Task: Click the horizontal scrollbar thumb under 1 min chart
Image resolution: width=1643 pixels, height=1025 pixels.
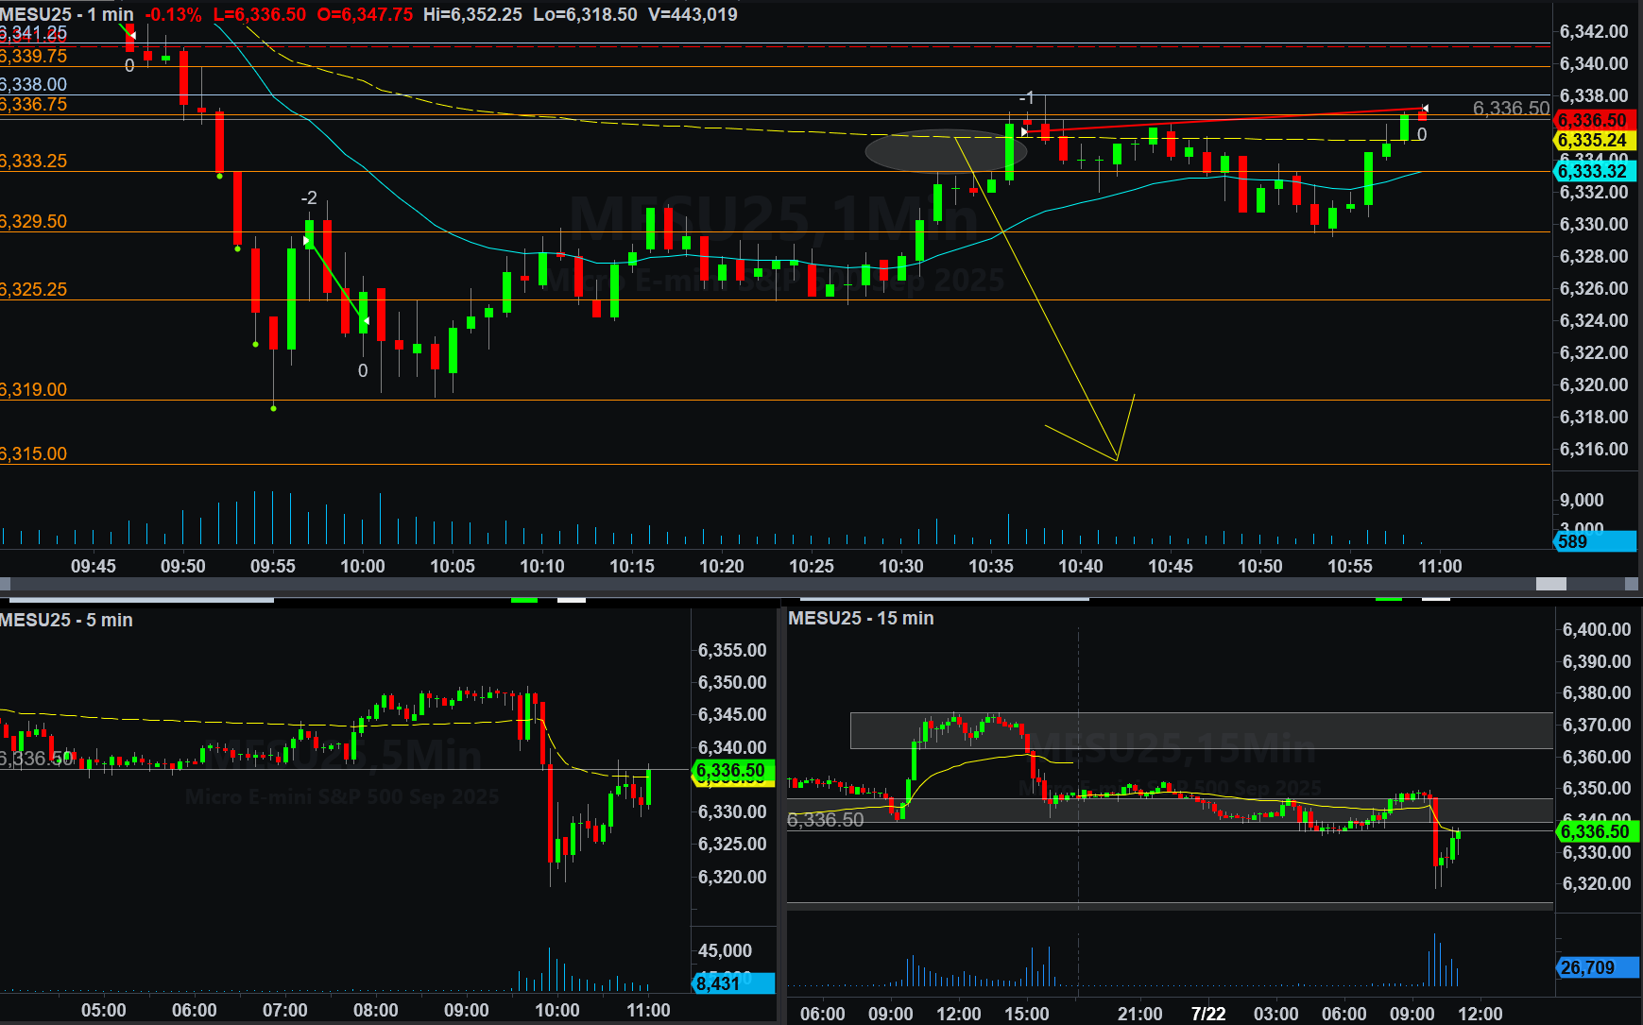Action: pos(1550,584)
